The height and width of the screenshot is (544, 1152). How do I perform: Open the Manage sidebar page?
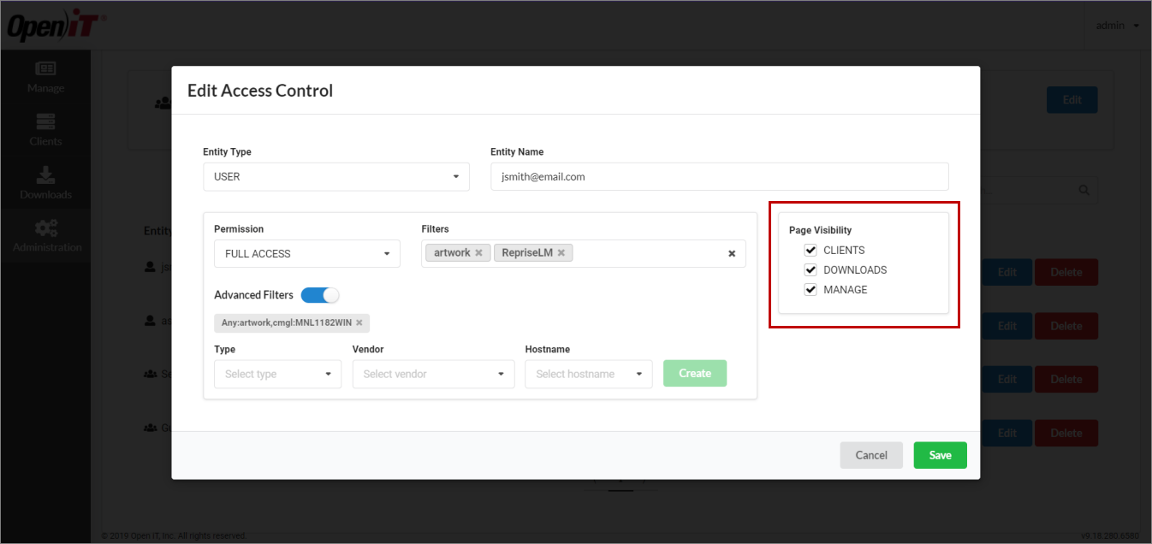pos(45,77)
